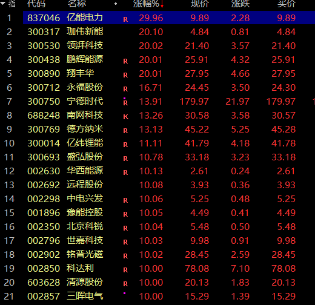Screen dimensions: 315x305
Task: Click the 现价 column header
Action: (200, 4)
